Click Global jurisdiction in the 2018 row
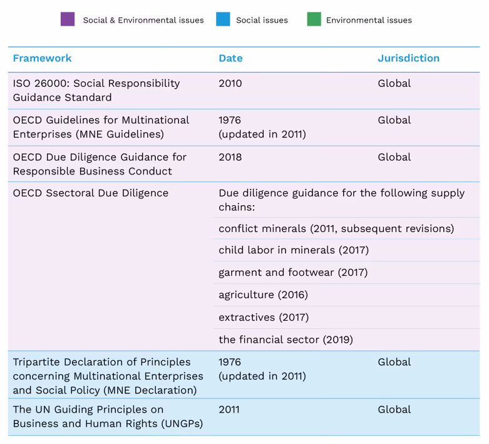Image resolution: width=489 pixels, height=444 pixels. coord(394,158)
